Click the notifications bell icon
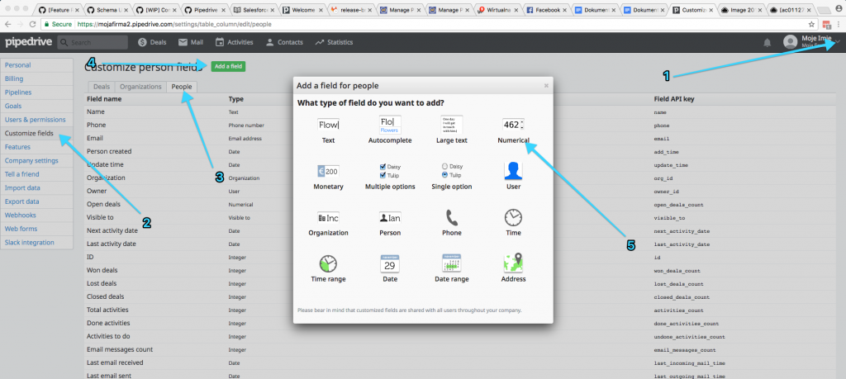Image resolution: width=846 pixels, height=379 pixels. tap(768, 42)
